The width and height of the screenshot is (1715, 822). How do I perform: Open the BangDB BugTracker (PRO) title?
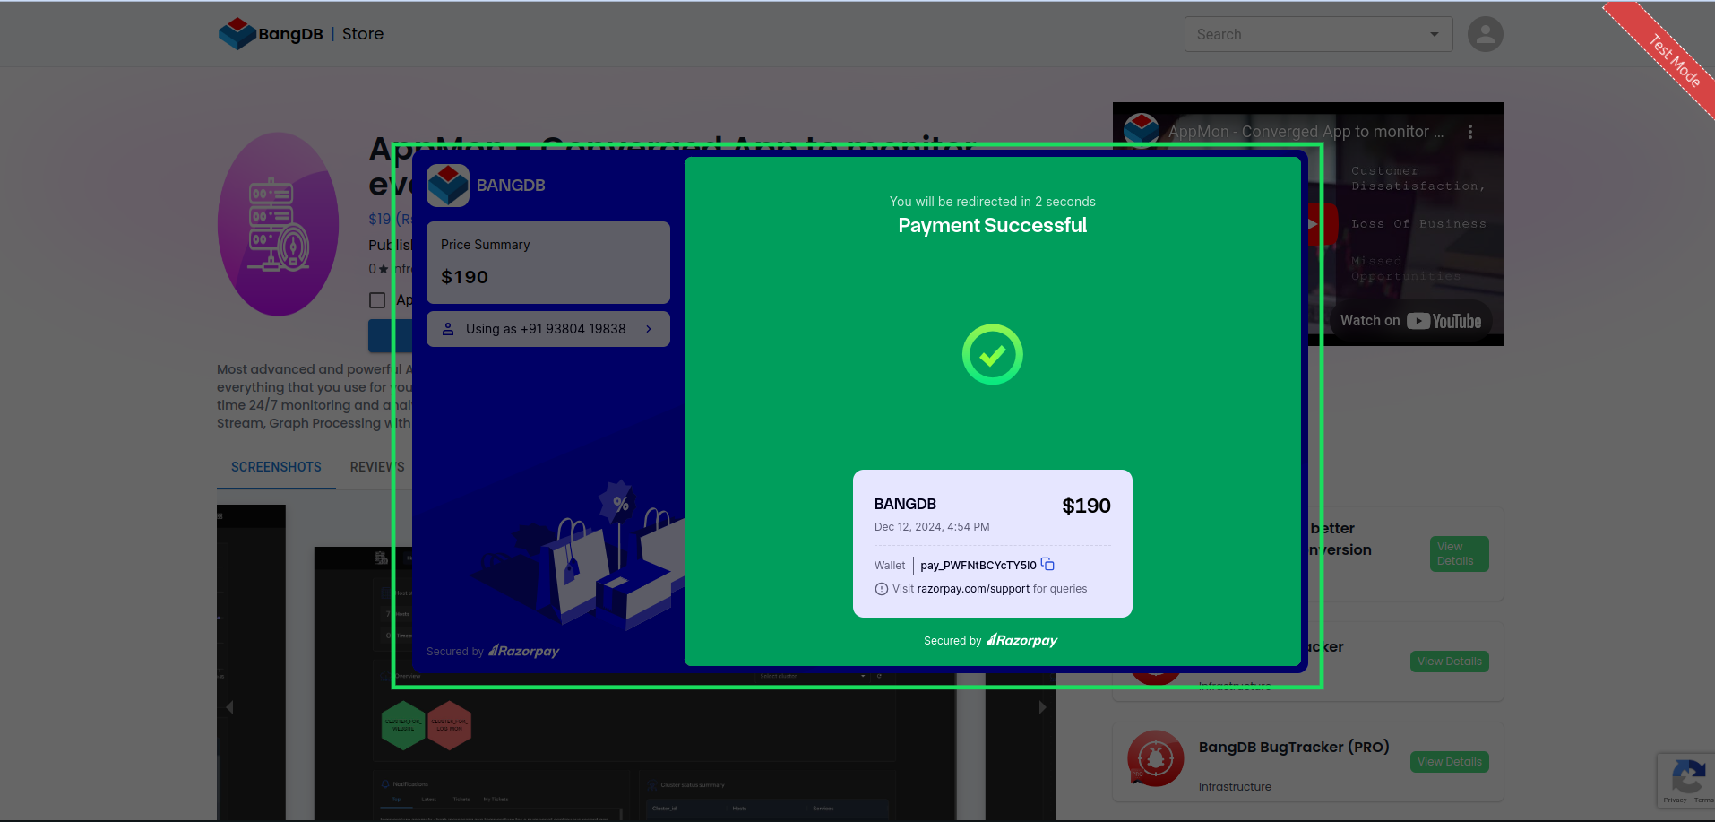1294,748
